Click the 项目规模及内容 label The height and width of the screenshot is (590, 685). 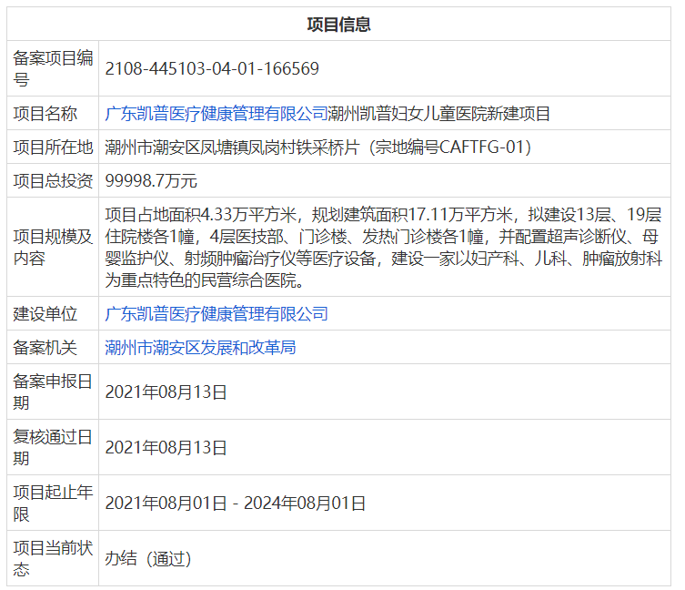[53, 247]
